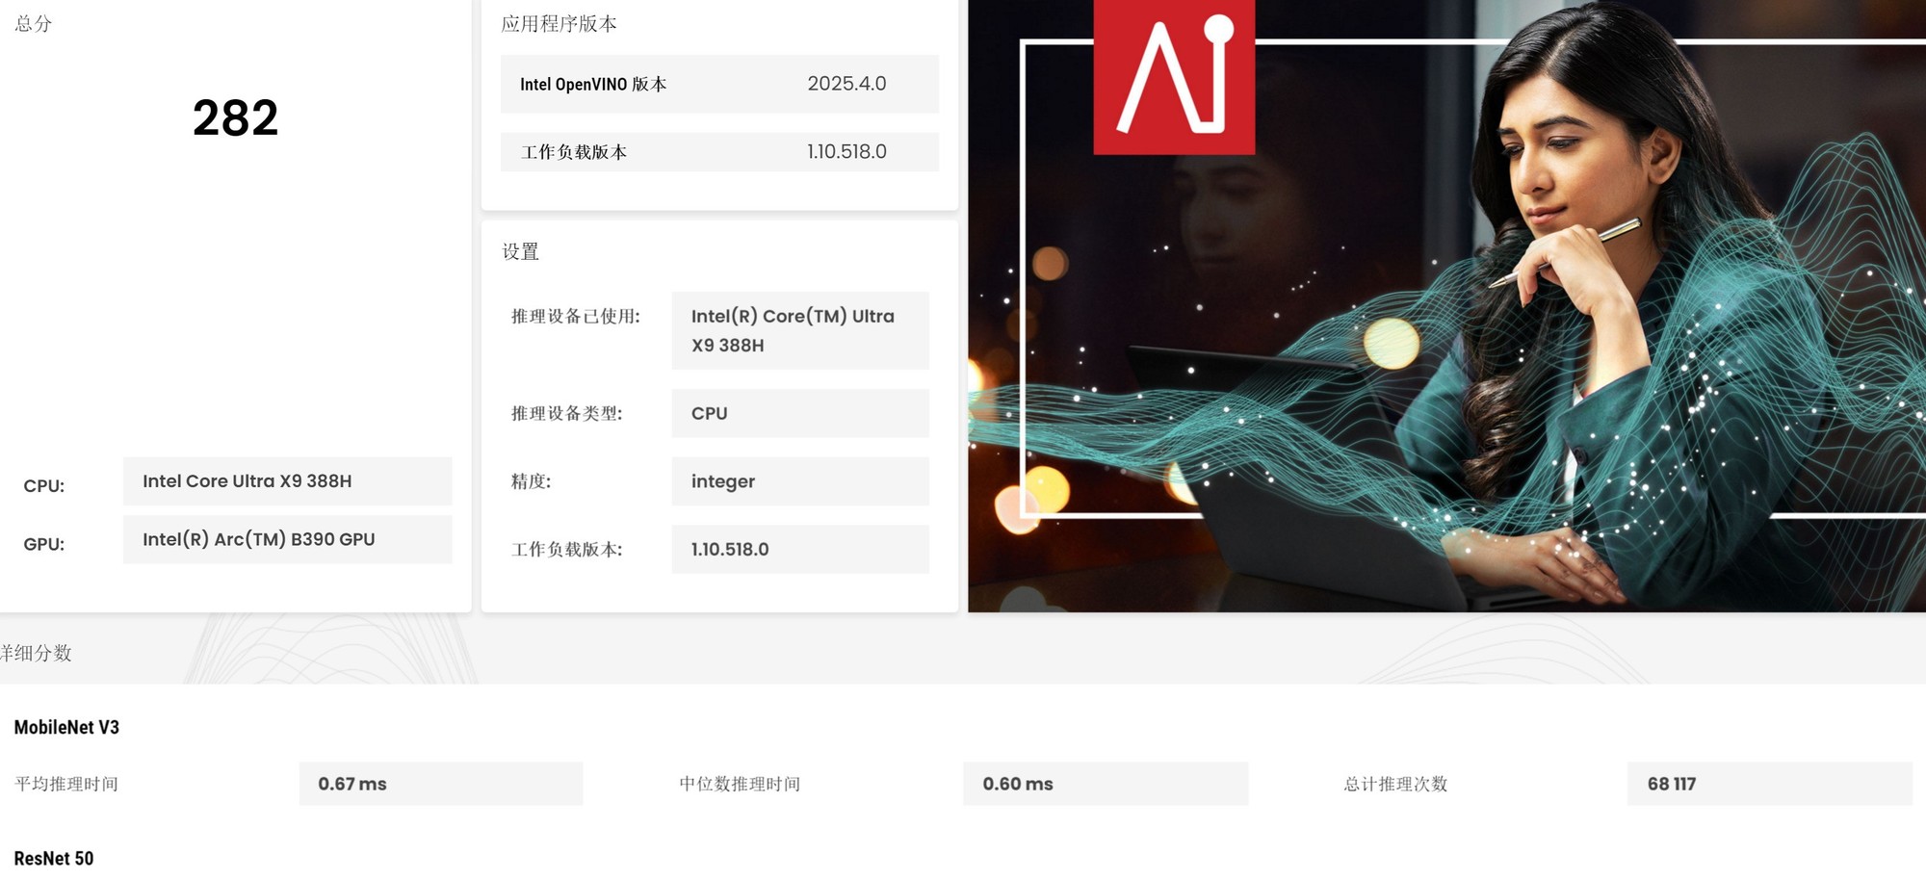Click the GPU field showing Intel Arc B390 GPU

[x=287, y=539]
